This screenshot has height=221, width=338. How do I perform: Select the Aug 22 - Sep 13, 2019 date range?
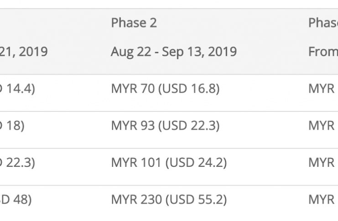(174, 52)
